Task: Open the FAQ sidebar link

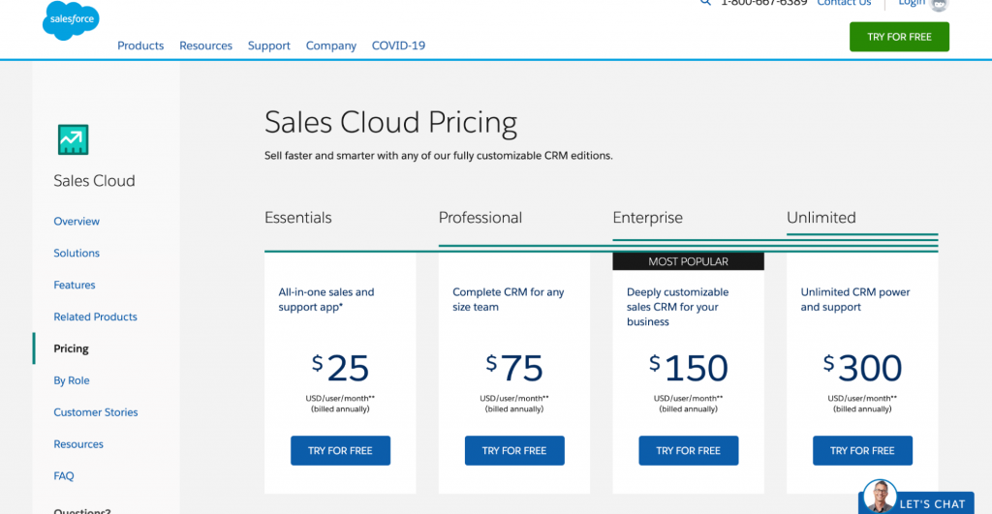Action: click(x=64, y=475)
